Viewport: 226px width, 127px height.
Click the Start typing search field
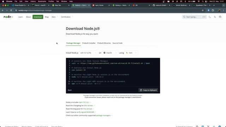tap(194, 17)
